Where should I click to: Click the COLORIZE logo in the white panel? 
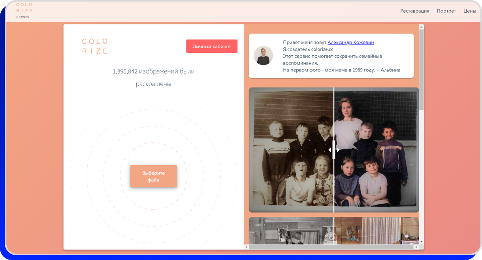tap(95, 46)
